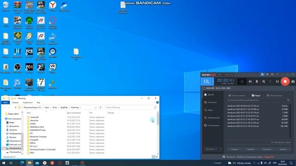Go up one folder level in Explorer
296x166 pixels.
(15, 107)
